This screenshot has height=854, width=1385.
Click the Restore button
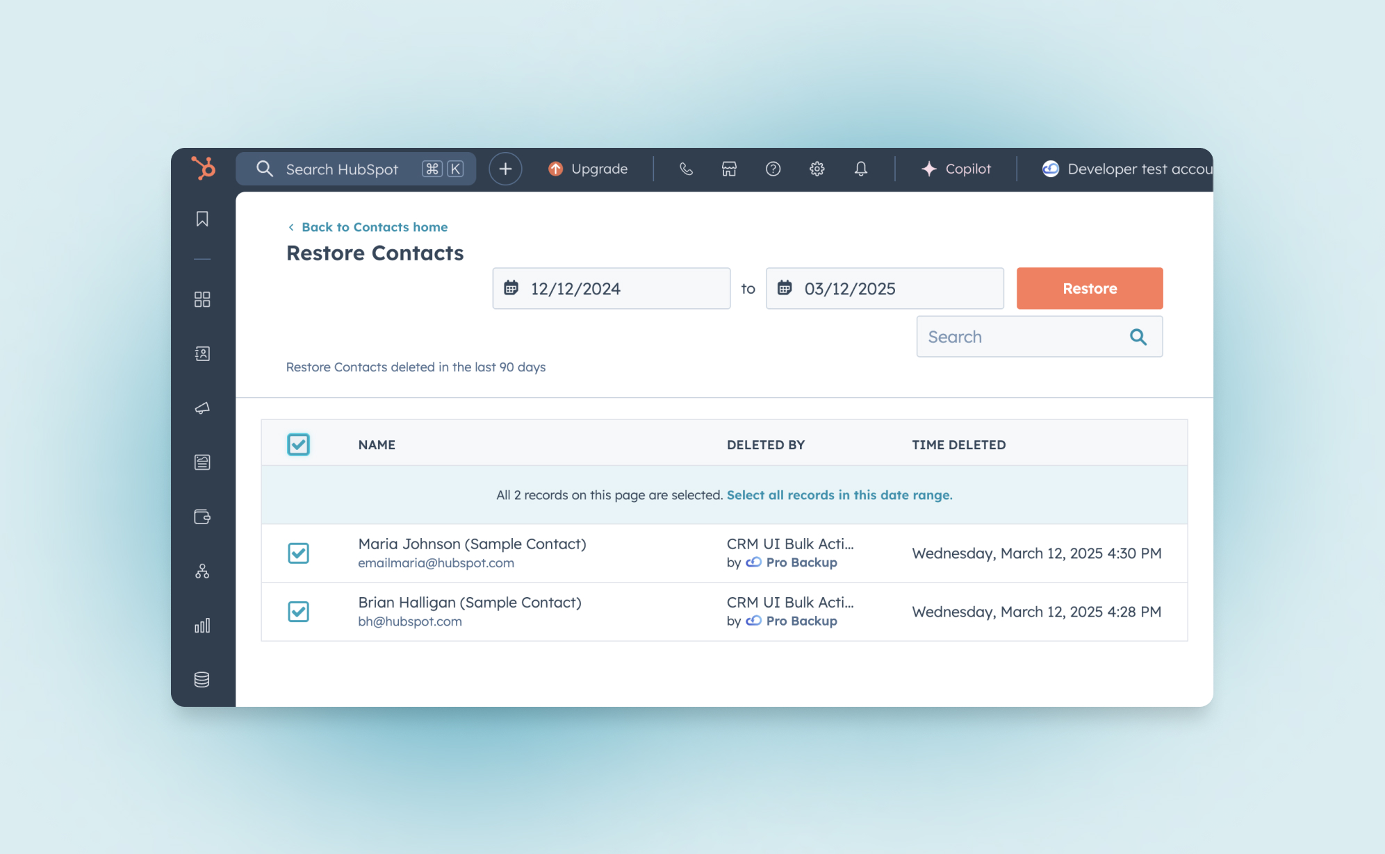click(1089, 287)
